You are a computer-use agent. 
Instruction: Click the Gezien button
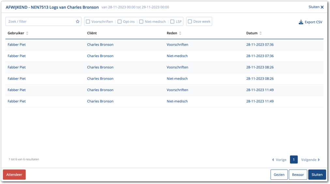[279, 175]
